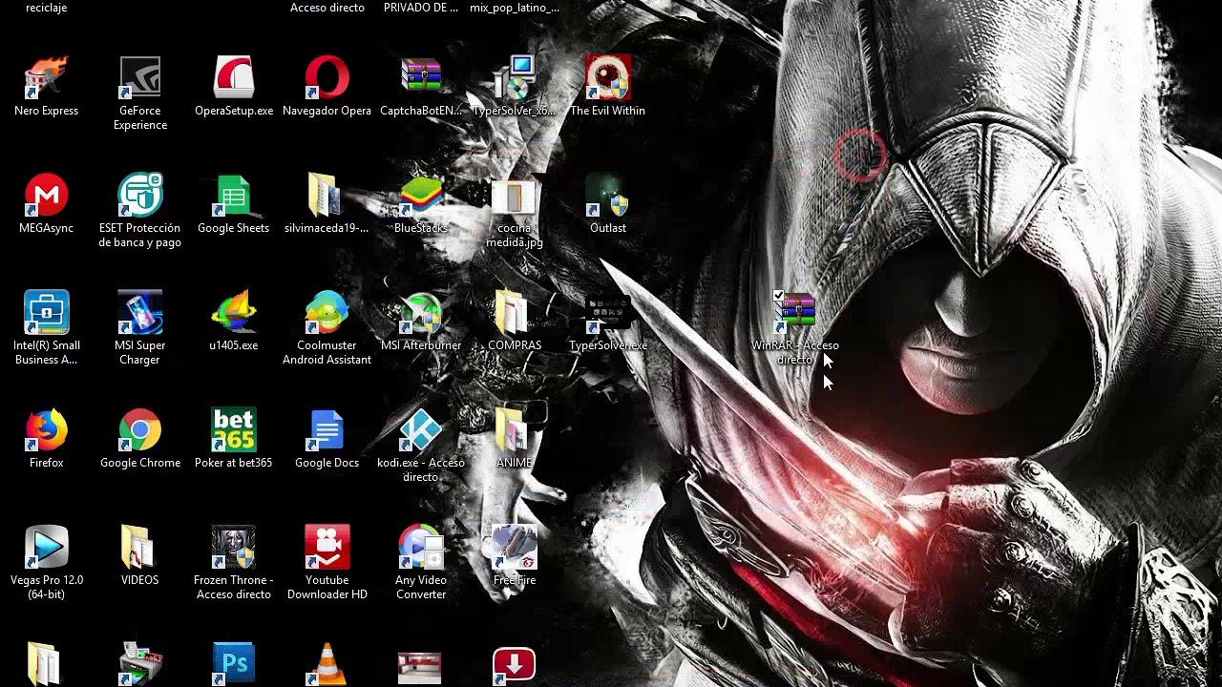Viewport: 1222px width, 687px height.
Task: Select the ANIME folder
Action: [514, 430]
